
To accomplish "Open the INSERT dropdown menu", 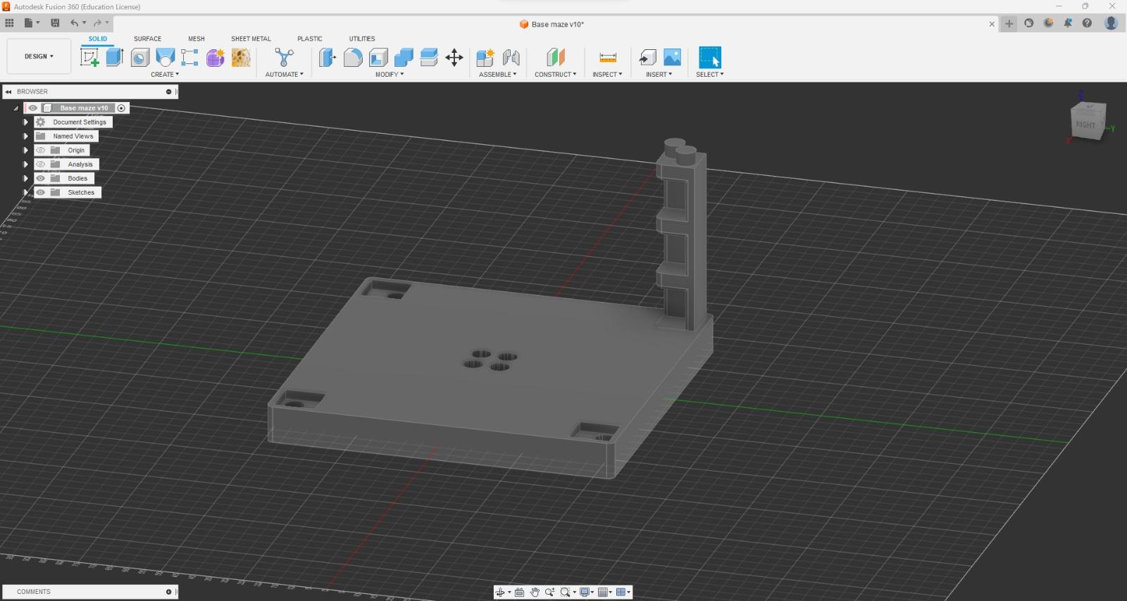I will click(659, 75).
